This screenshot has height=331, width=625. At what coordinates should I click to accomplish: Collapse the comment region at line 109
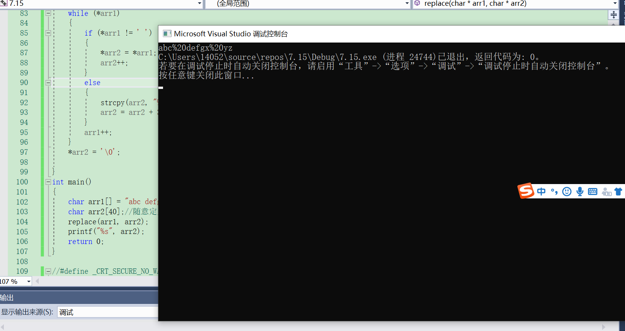[48, 271]
